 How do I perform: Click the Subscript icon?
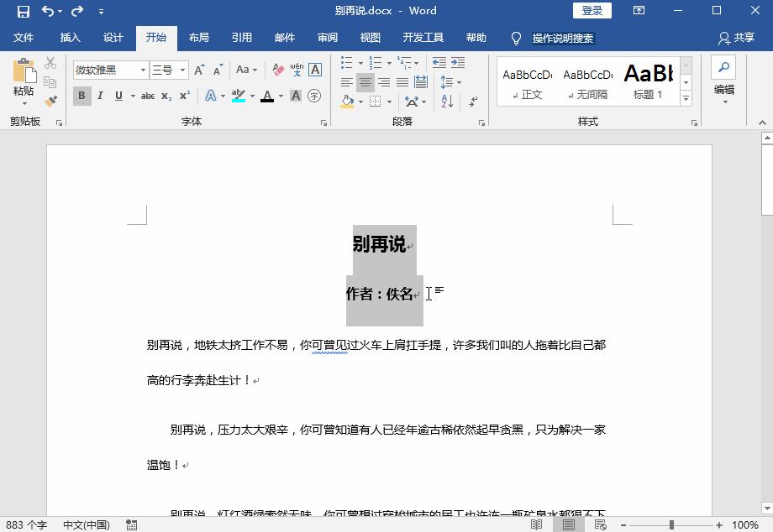[x=166, y=96]
